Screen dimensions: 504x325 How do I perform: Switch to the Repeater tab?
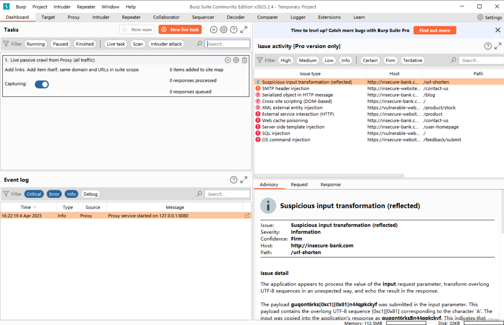tap(131, 17)
